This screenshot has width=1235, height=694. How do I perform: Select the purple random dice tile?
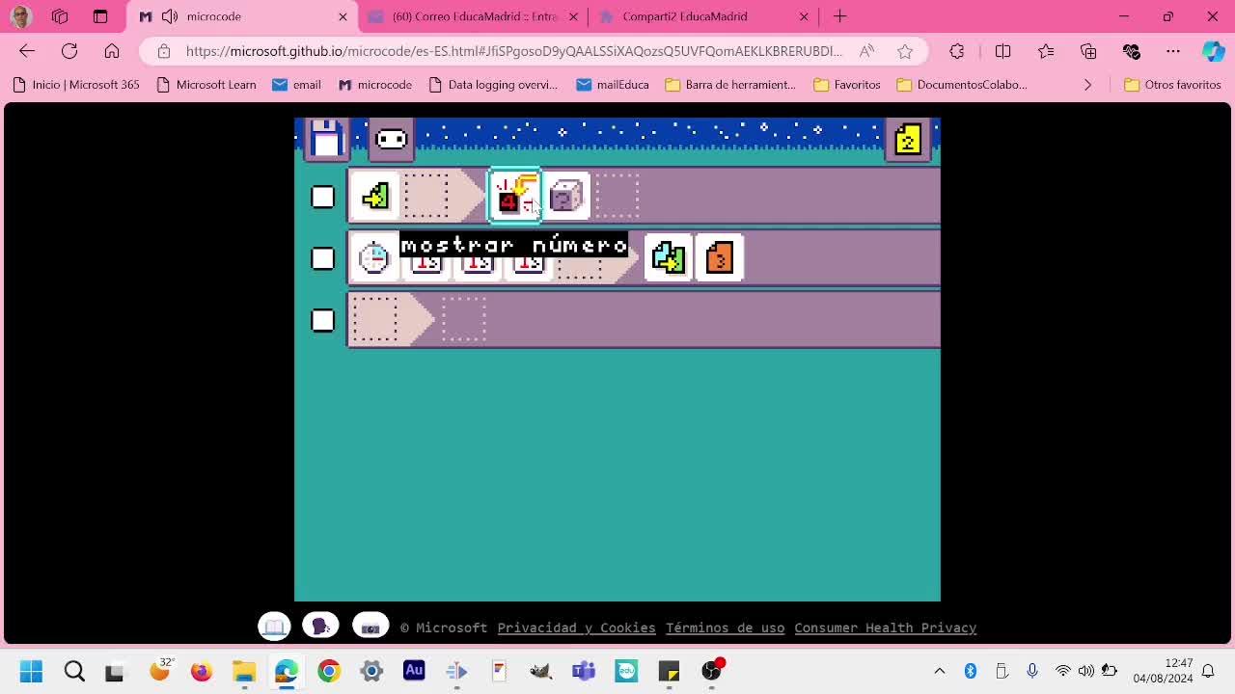[566, 197]
